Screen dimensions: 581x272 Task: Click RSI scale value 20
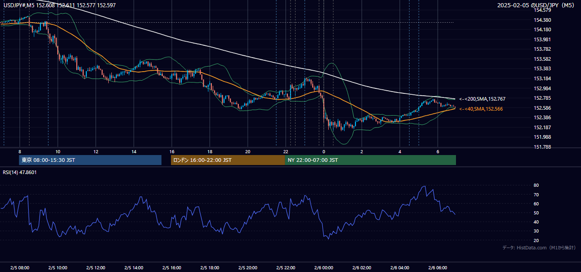point(536,240)
